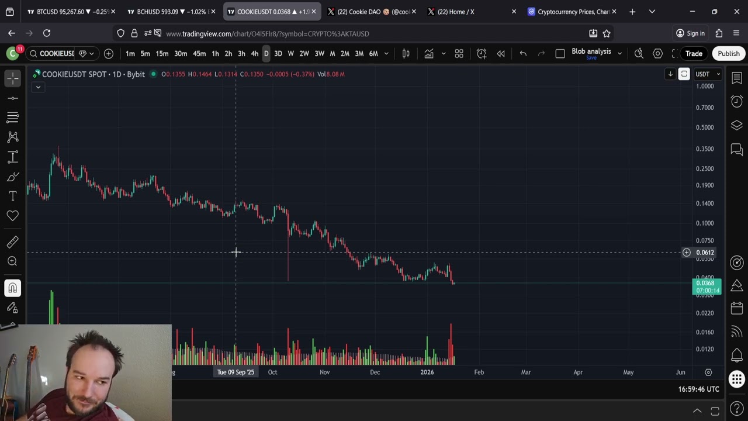Click the Publish button

pyautogui.click(x=729, y=54)
